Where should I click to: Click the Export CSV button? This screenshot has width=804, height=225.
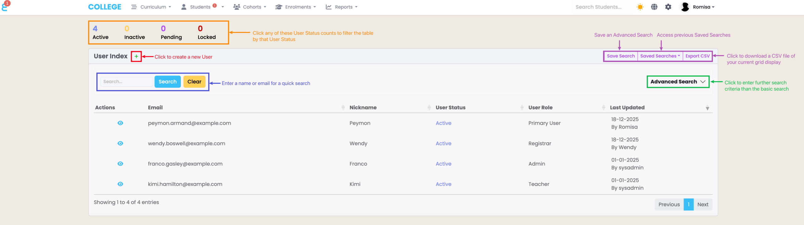tap(697, 56)
